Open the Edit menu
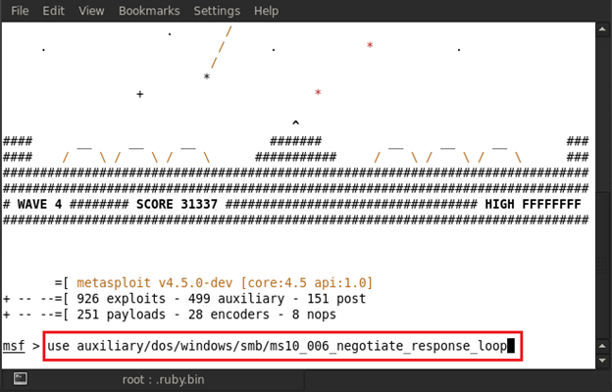The width and height of the screenshot is (612, 392). tap(54, 11)
